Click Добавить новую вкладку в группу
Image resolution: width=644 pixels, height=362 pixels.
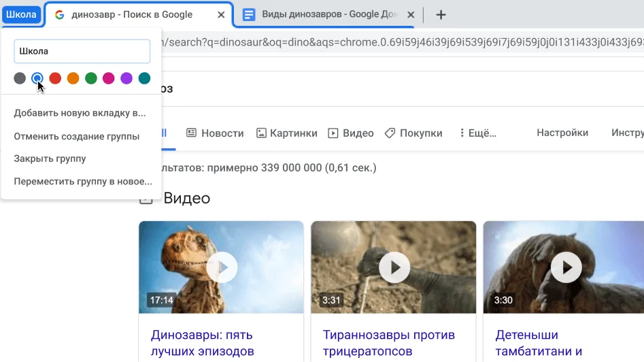click(80, 113)
